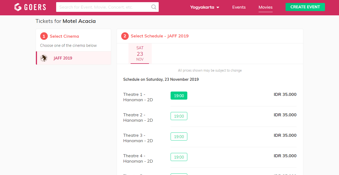Image resolution: width=339 pixels, height=175 pixels.
Task: Choose the 19:00 showtime for Theatre 2
Action: (x=179, y=116)
